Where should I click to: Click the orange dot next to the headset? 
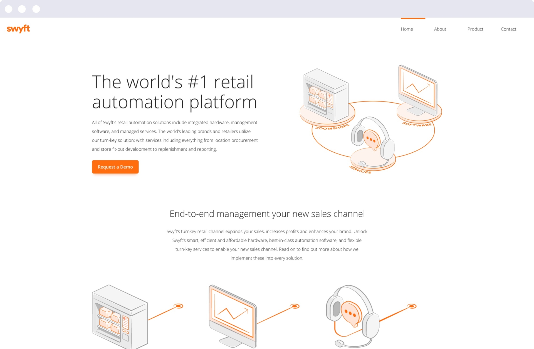(x=411, y=306)
